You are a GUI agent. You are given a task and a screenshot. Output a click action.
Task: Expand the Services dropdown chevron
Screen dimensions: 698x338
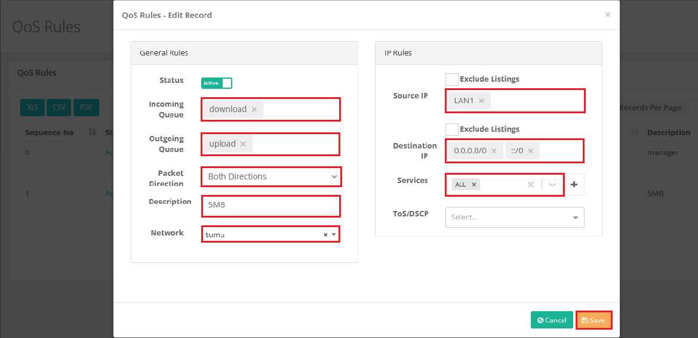pyautogui.click(x=552, y=185)
